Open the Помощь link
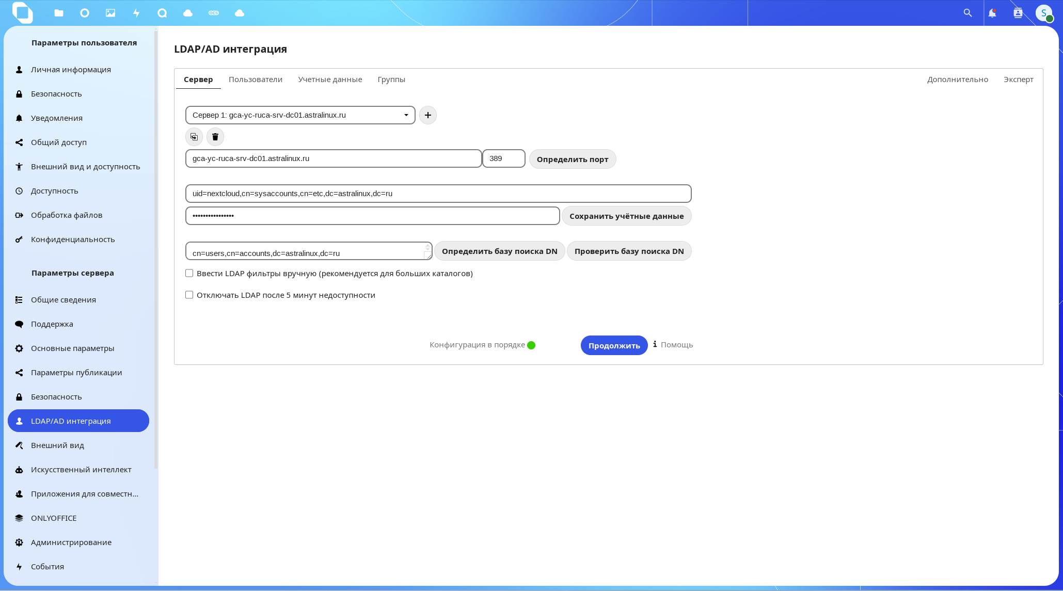The height and width of the screenshot is (591, 1063). point(677,345)
